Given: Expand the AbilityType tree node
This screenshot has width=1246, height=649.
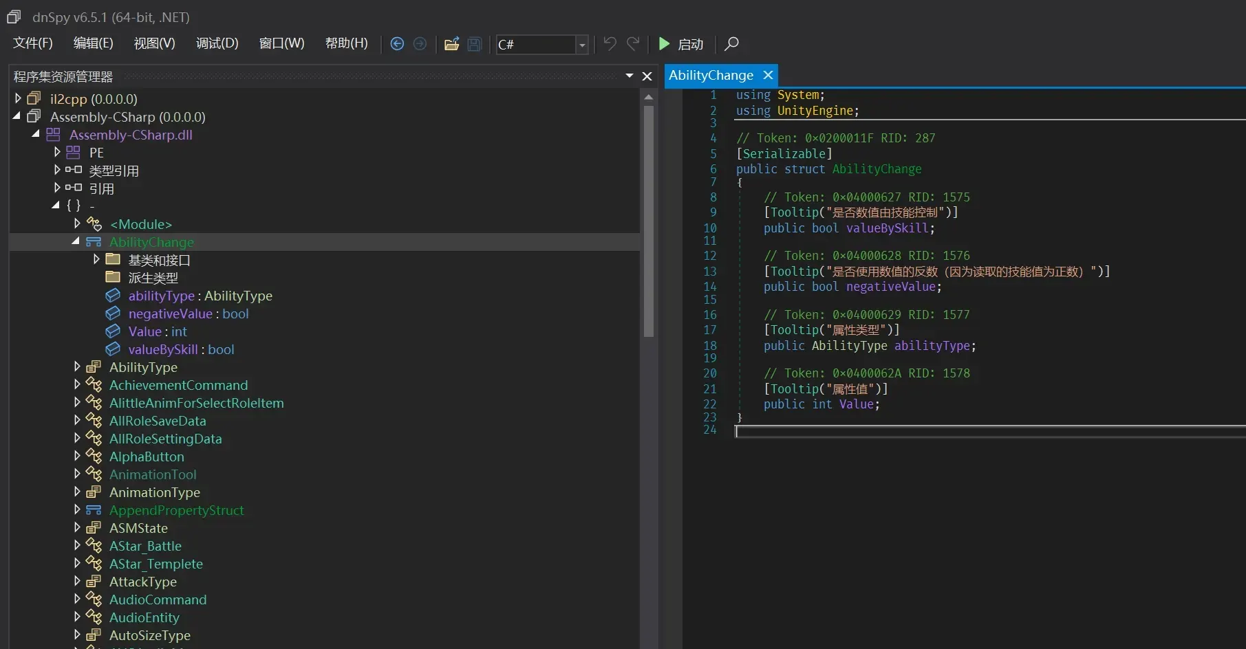Looking at the screenshot, I should tap(77, 366).
